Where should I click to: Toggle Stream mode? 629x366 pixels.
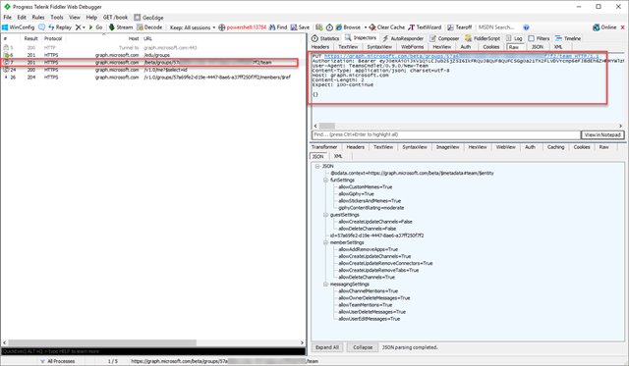point(120,27)
